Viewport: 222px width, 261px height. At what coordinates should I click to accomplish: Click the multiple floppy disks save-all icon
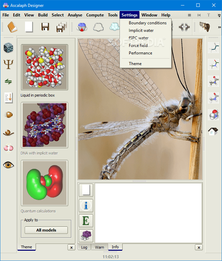point(61,27)
